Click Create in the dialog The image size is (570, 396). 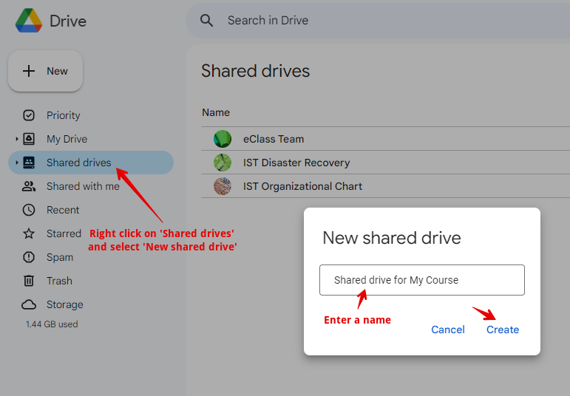tap(503, 330)
